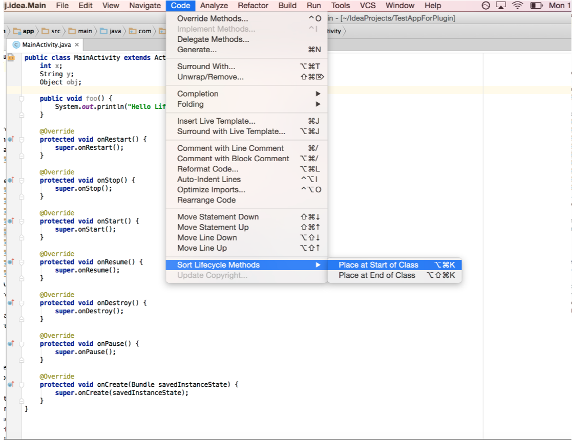Close the MainActivity.java editor tab
The width and height of the screenshot is (588, 441).
[76, 45]
